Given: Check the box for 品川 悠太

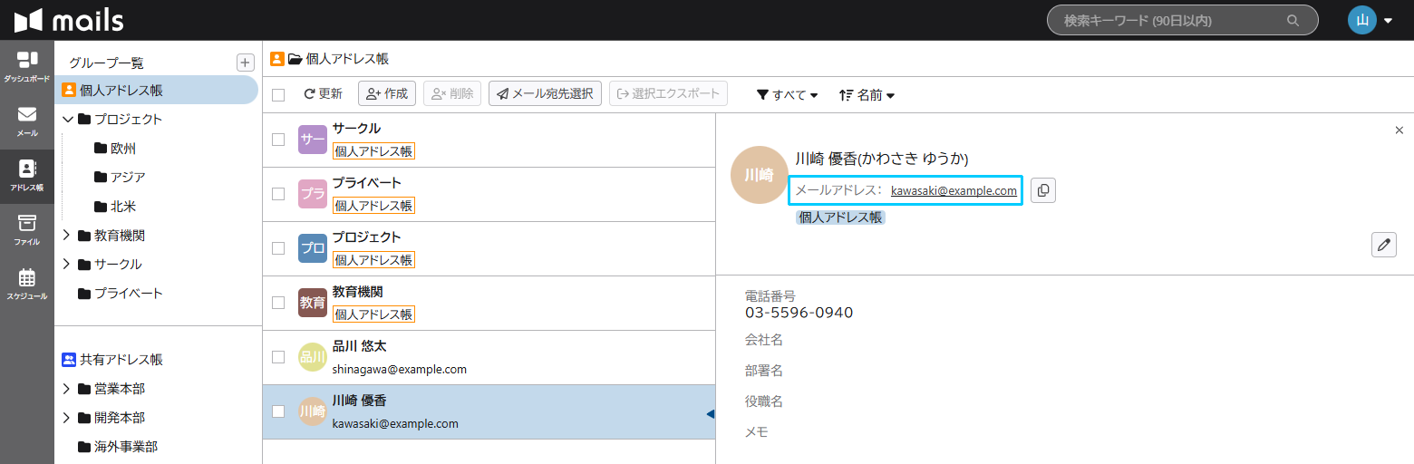Looking at the screenshot, I should (278, 357).
